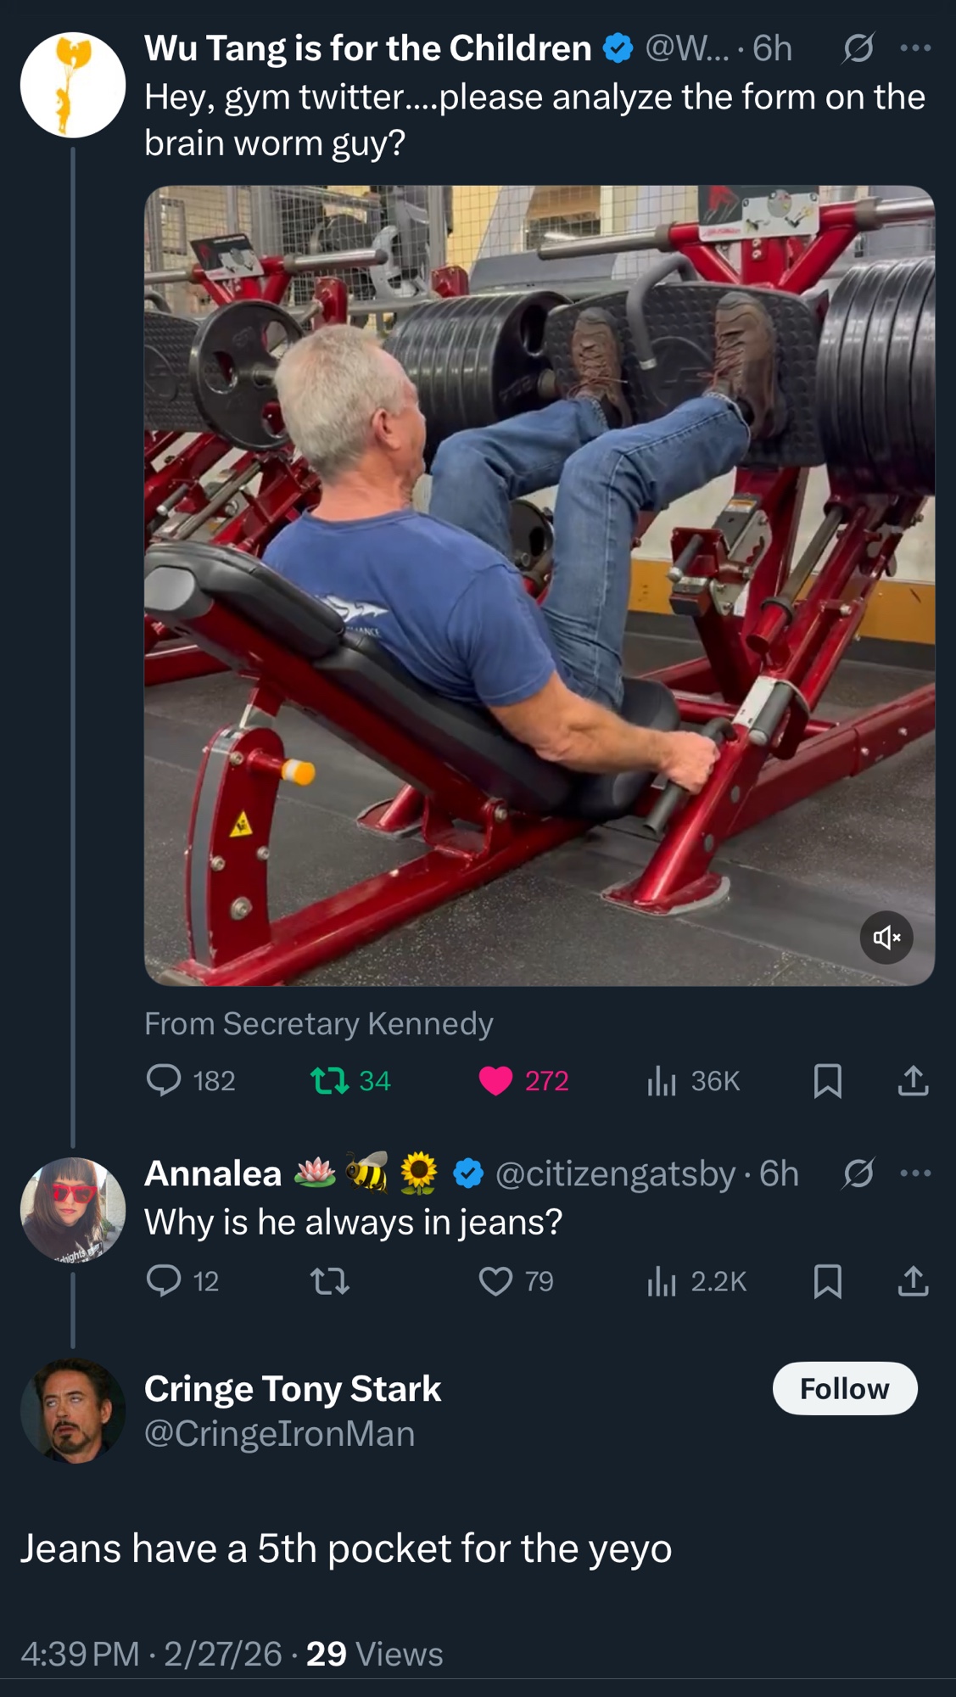Viewport: 956px width, 1697px height.
Task: Share Annalea's reply
Action: coord(913,1280)
